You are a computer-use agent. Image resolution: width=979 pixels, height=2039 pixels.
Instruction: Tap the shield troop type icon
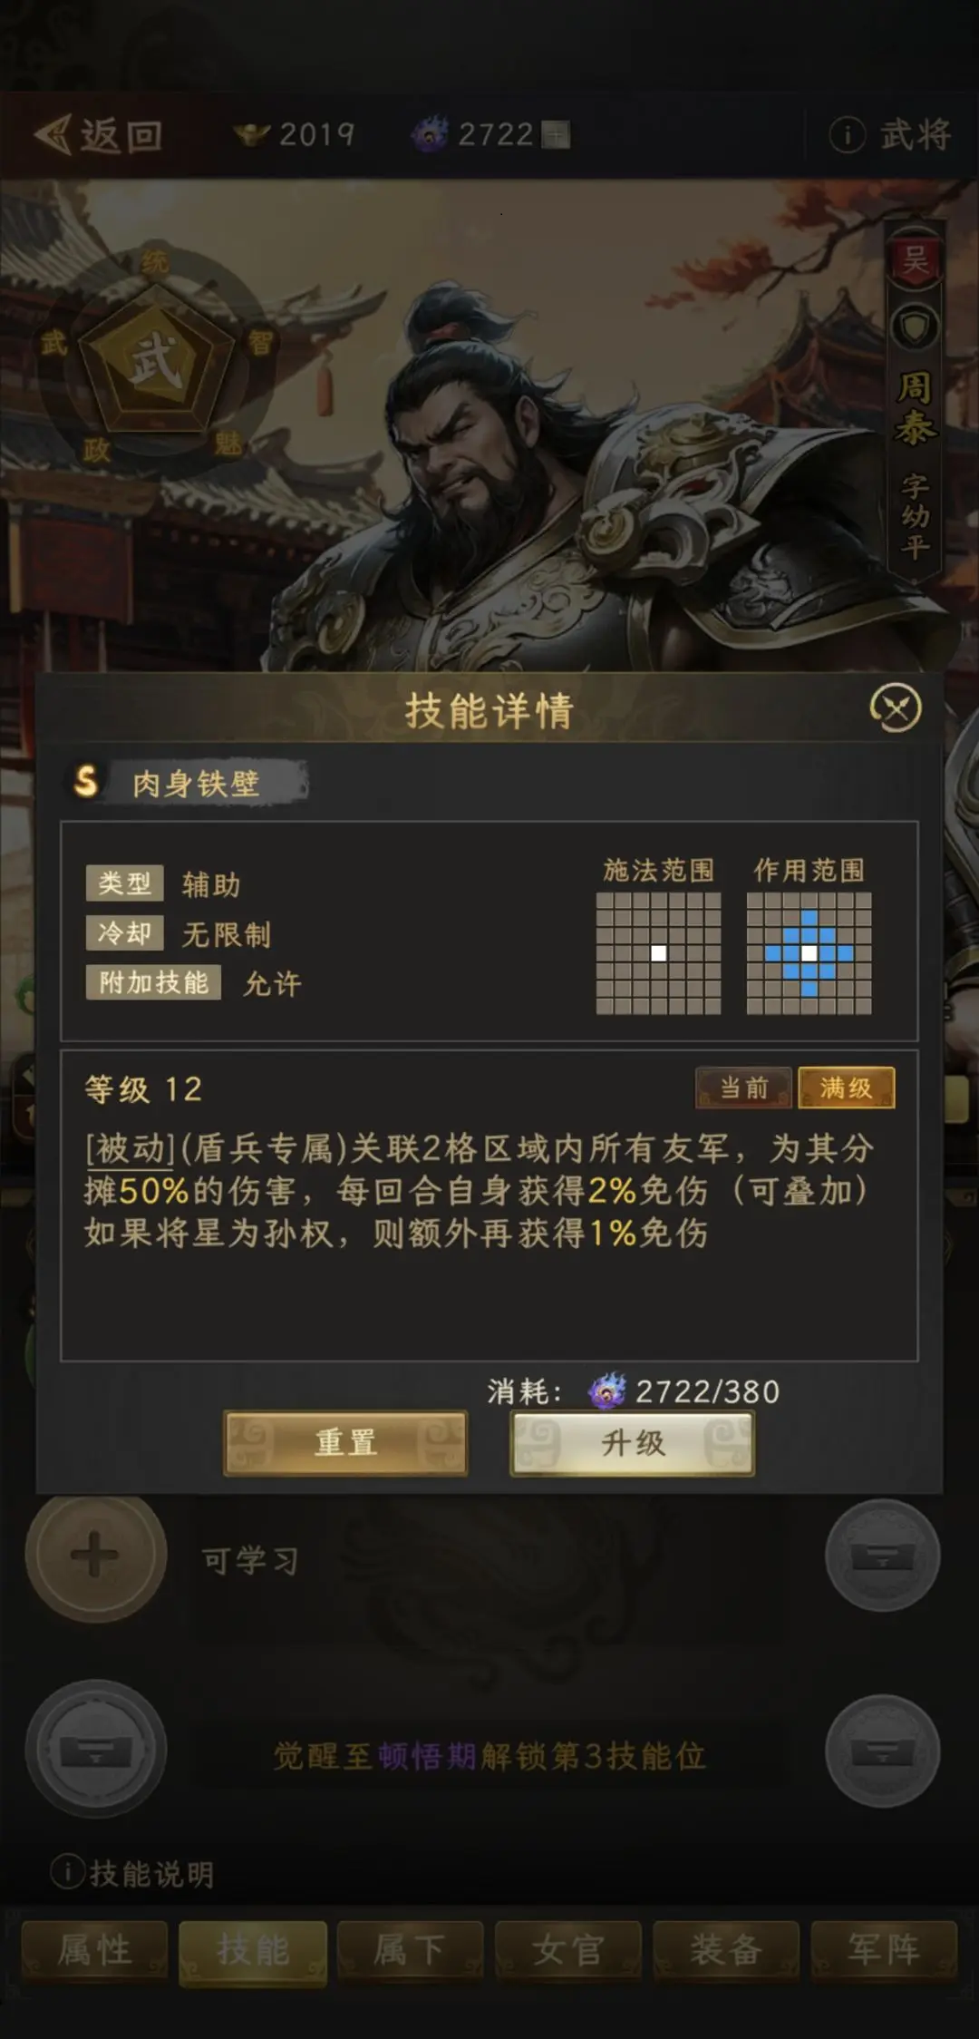(914, 327)
